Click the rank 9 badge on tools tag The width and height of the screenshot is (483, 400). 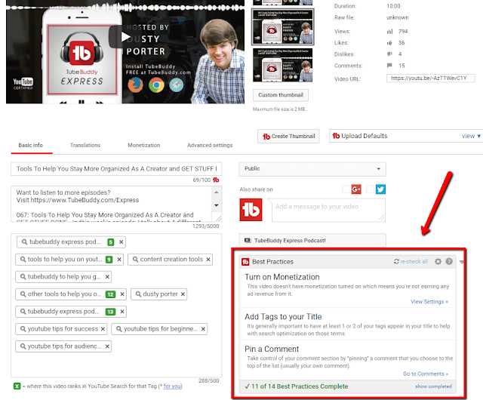coord(109,260)
